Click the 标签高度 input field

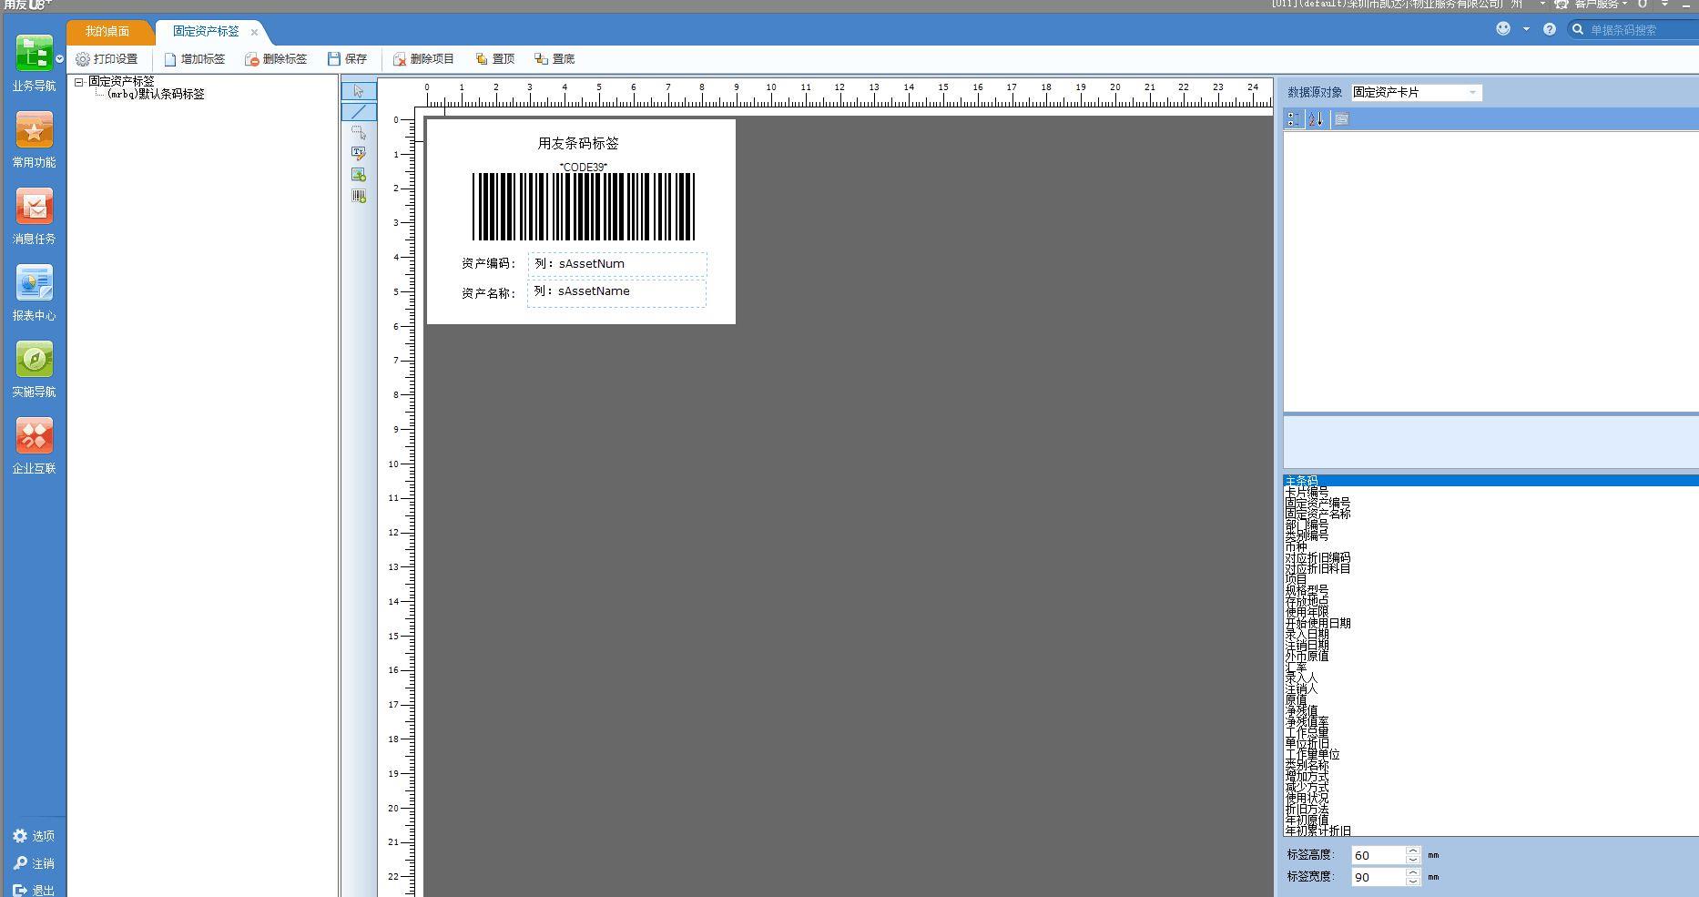click(x=1378, y=855)
